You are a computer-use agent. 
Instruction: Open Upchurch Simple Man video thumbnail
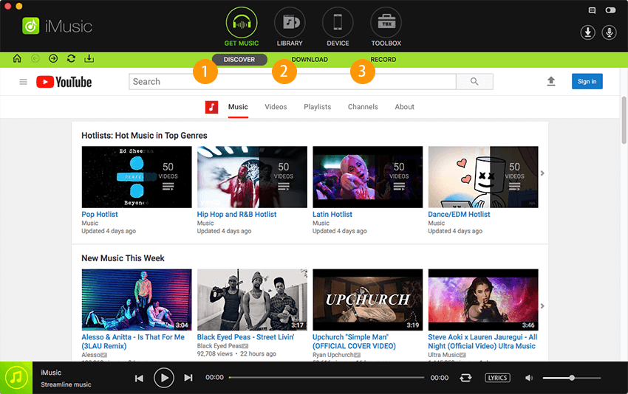pyautogui.click(x=368, y=300)
